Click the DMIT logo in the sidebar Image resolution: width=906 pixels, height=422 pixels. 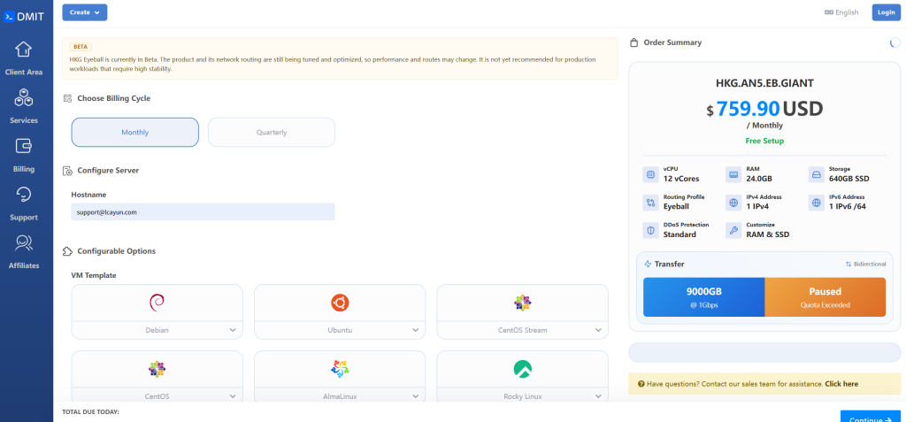pos(24,17)
